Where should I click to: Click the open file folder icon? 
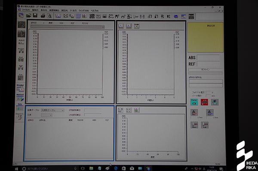pyautogui.click(x=28, y=15)
